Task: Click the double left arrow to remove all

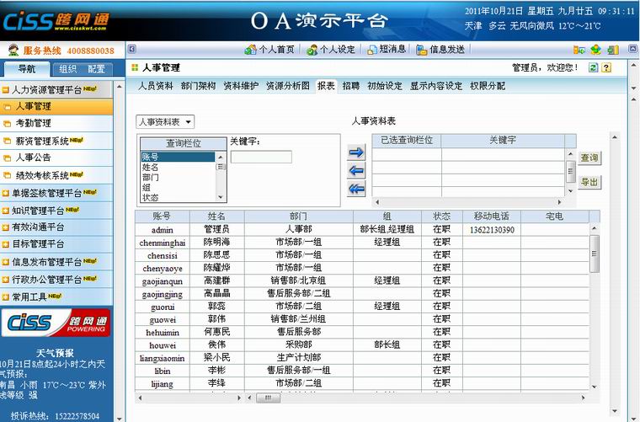Action: 356,189
